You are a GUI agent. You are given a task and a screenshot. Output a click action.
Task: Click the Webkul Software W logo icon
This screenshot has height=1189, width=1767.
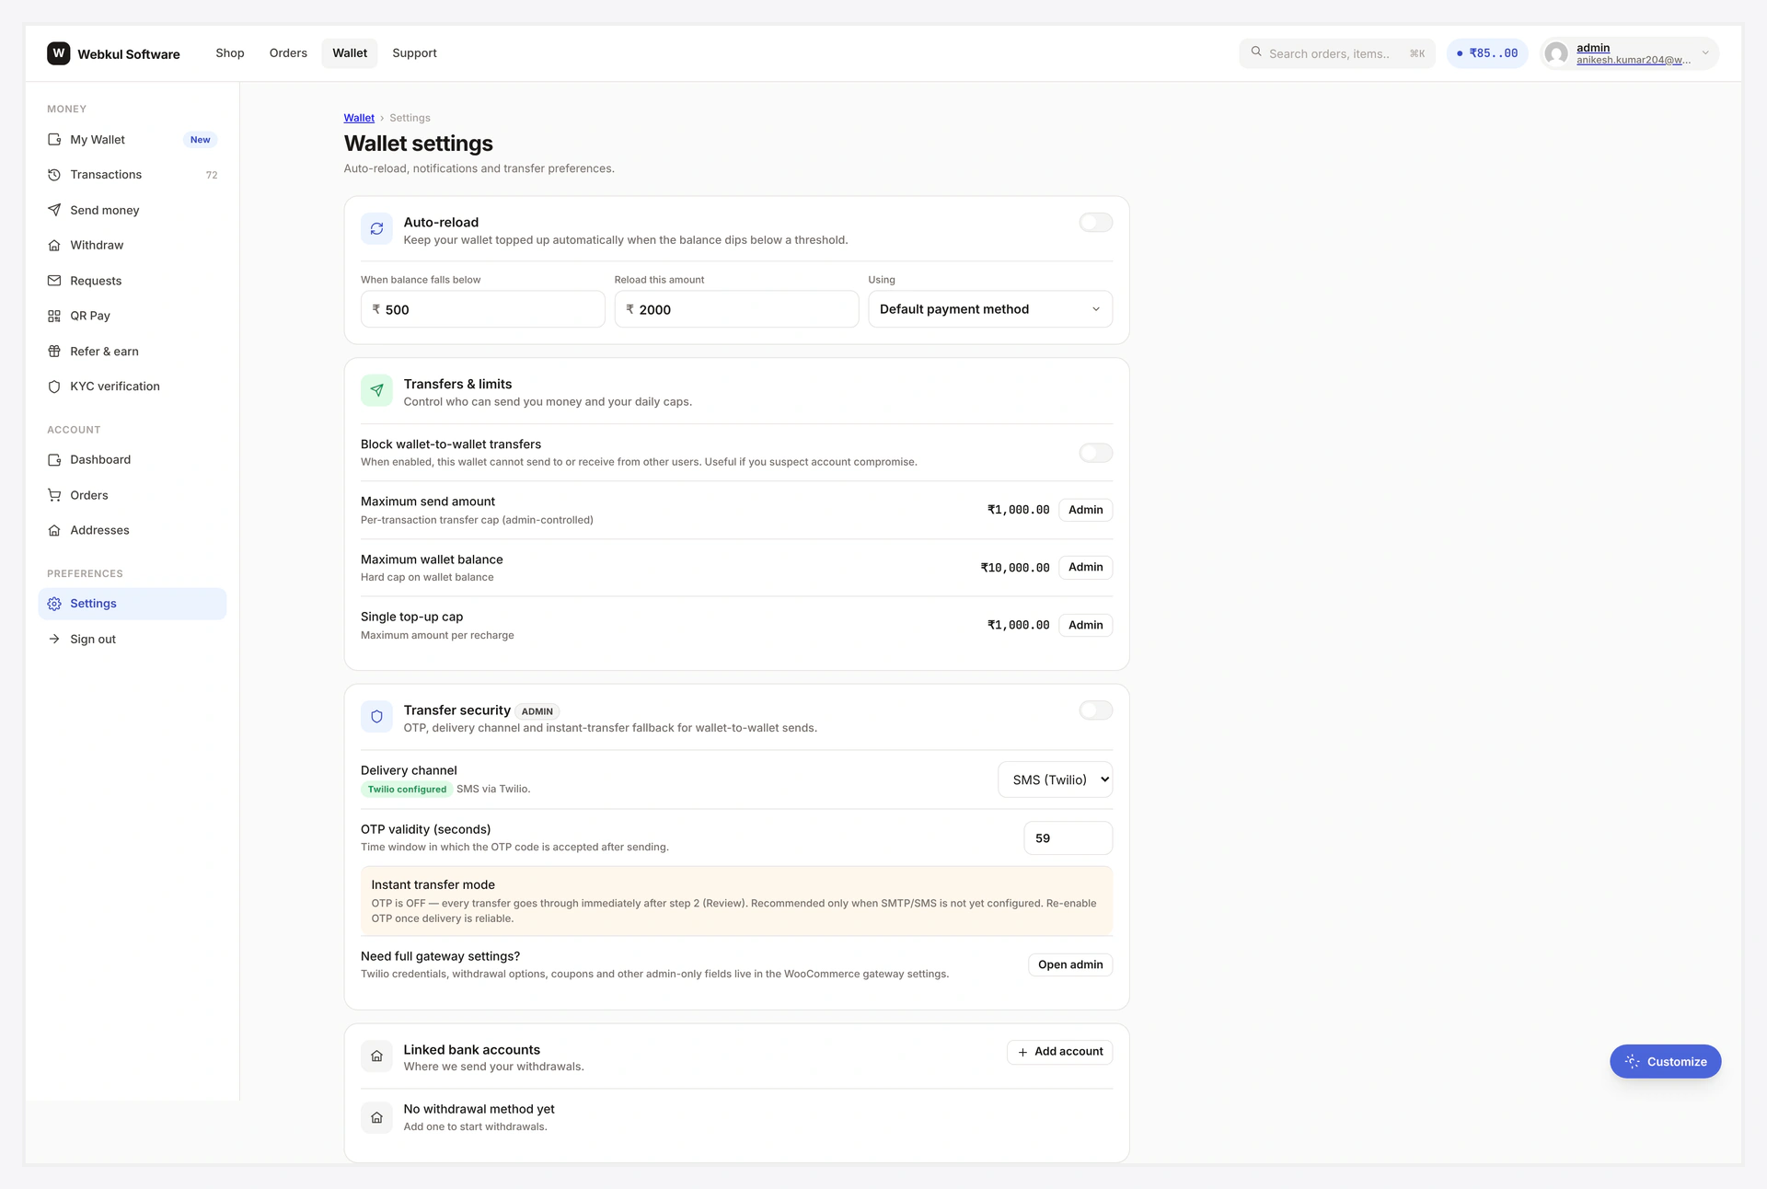point(58,53)
